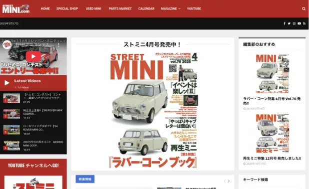Select the 新着情報 blue tab

[x=85, y=179]
